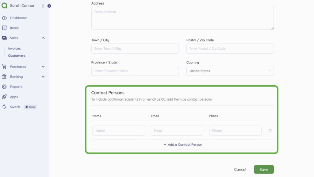
Task: Switch to the Invoices section
Action: pos(14,48)
